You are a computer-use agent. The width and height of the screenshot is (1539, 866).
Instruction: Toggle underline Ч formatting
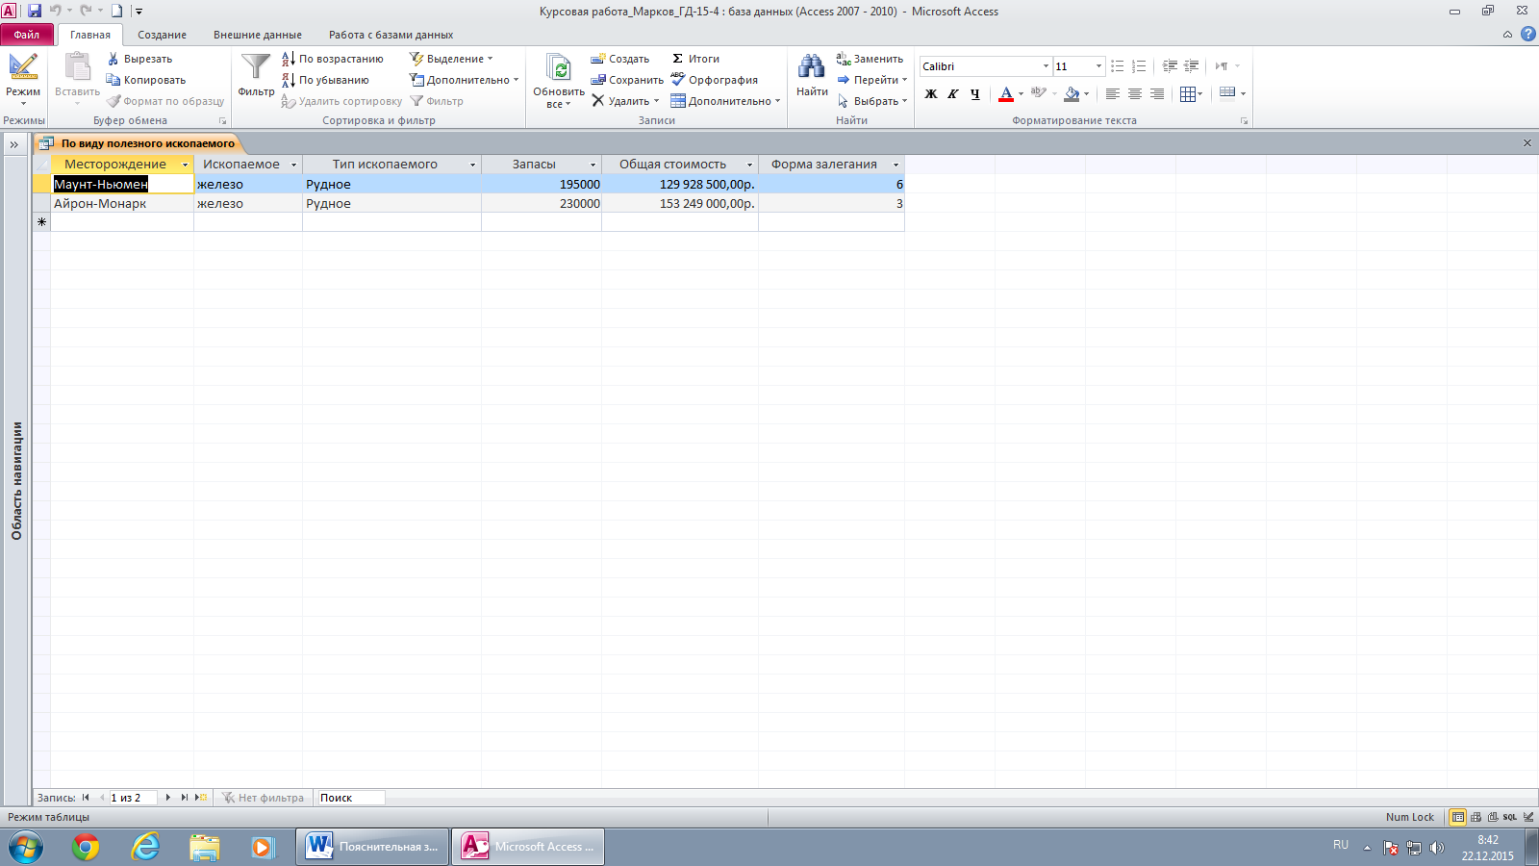coord(974,93)
